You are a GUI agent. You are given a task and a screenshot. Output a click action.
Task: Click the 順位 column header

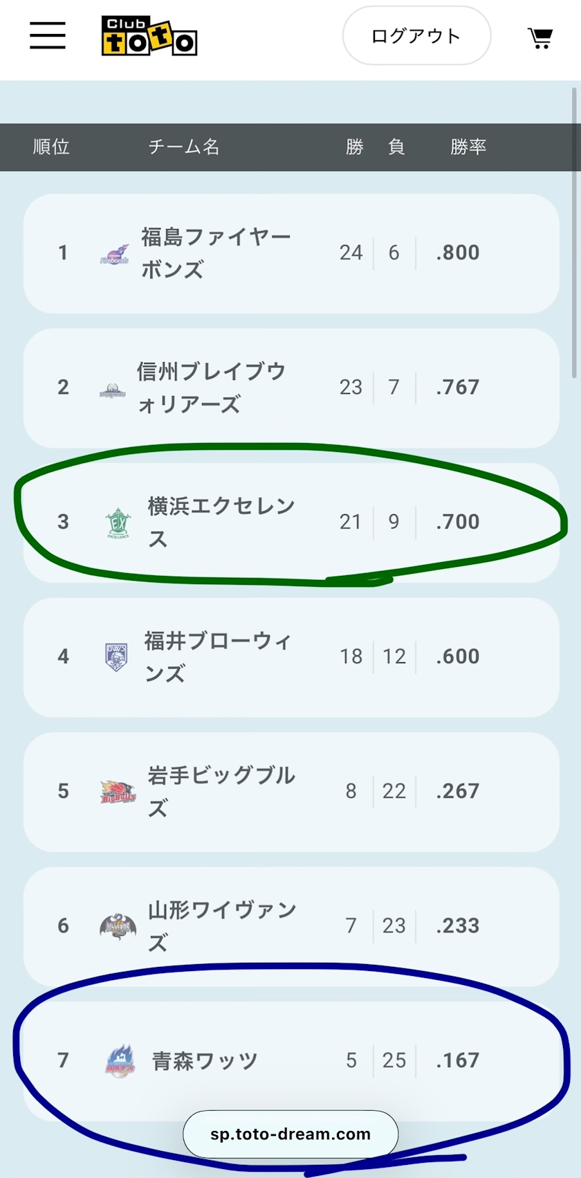[51, 147]
